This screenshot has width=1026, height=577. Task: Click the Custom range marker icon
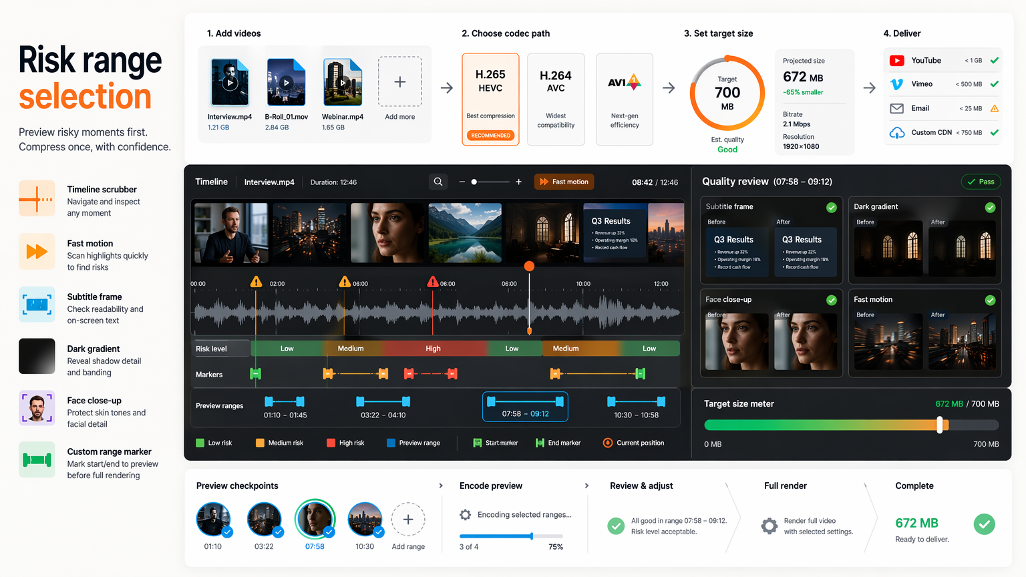coord(37,459)
